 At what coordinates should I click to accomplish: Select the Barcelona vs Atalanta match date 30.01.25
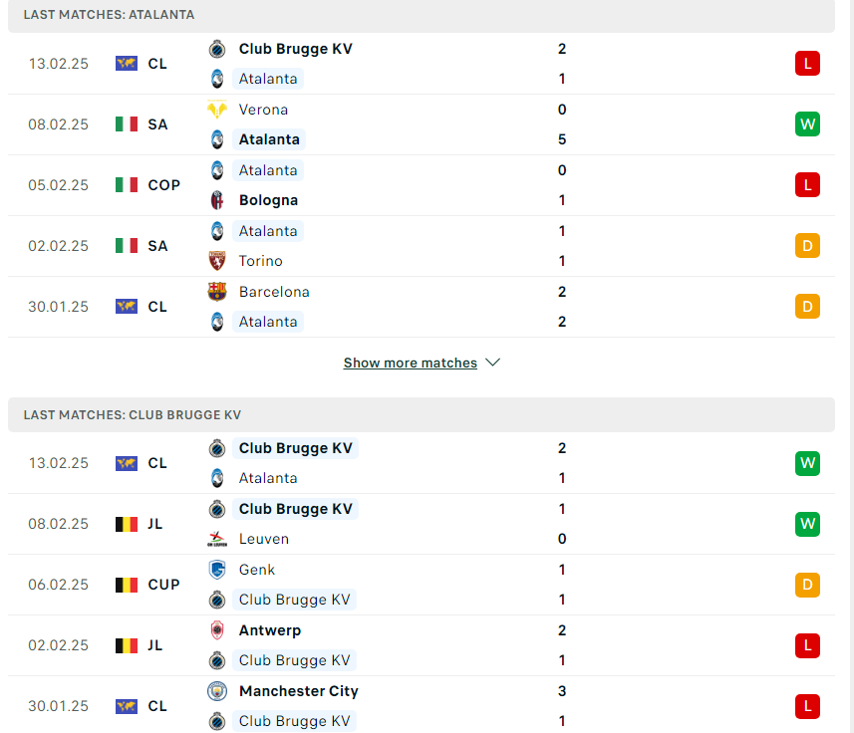pos(58,307)
